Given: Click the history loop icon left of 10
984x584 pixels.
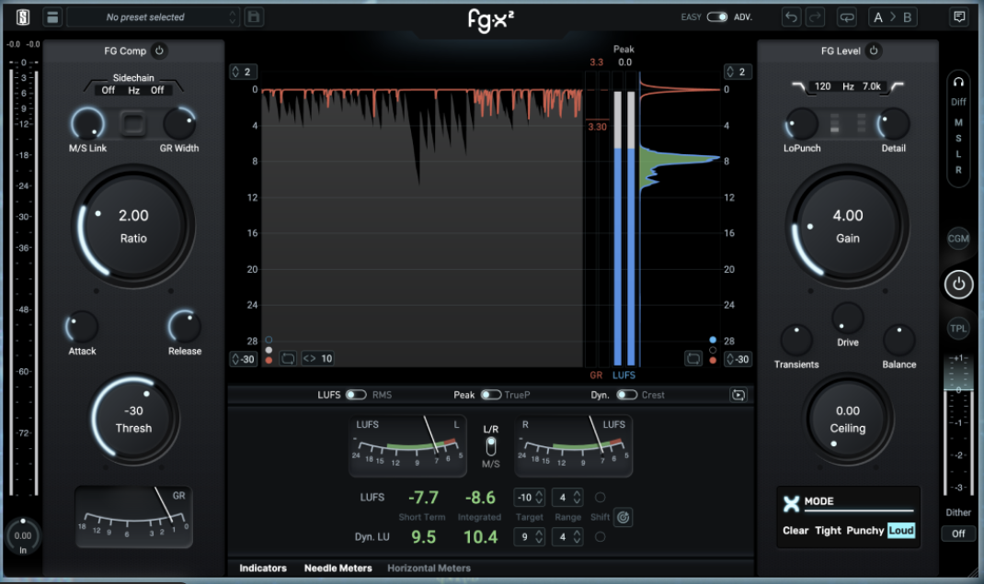Looking at the screenshot, I should [x=288, y=359].
